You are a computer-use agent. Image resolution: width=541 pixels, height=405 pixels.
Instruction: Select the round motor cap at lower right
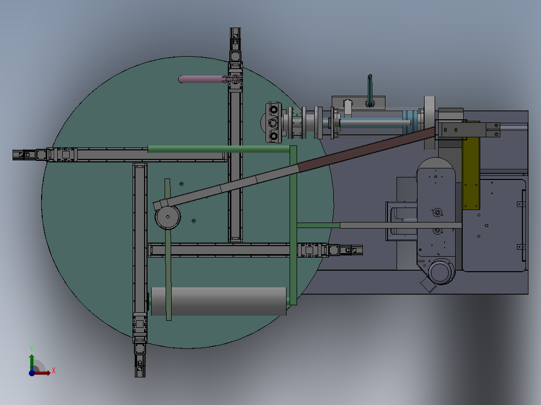point(440,272)
